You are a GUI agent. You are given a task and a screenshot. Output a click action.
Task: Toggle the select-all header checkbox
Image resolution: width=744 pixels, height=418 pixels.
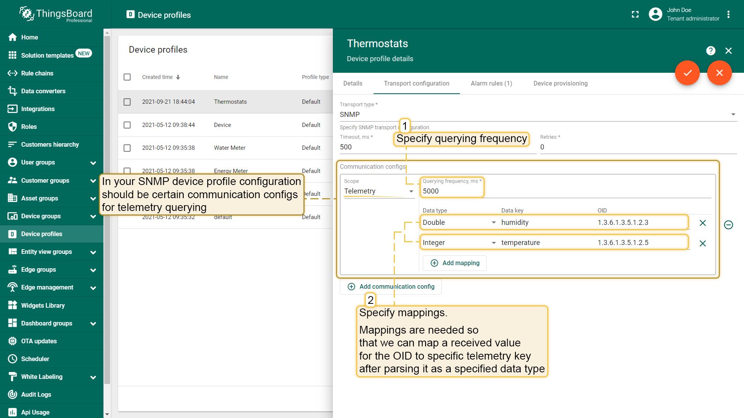(127, 77)
